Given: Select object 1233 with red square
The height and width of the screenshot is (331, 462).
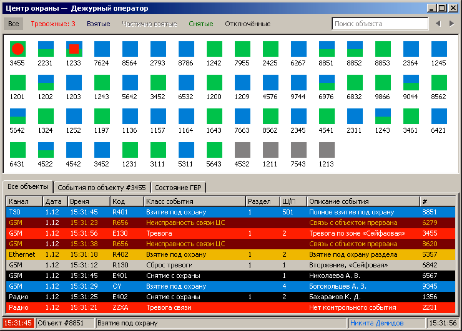Looking at the screenshot, I should [74, 49].
